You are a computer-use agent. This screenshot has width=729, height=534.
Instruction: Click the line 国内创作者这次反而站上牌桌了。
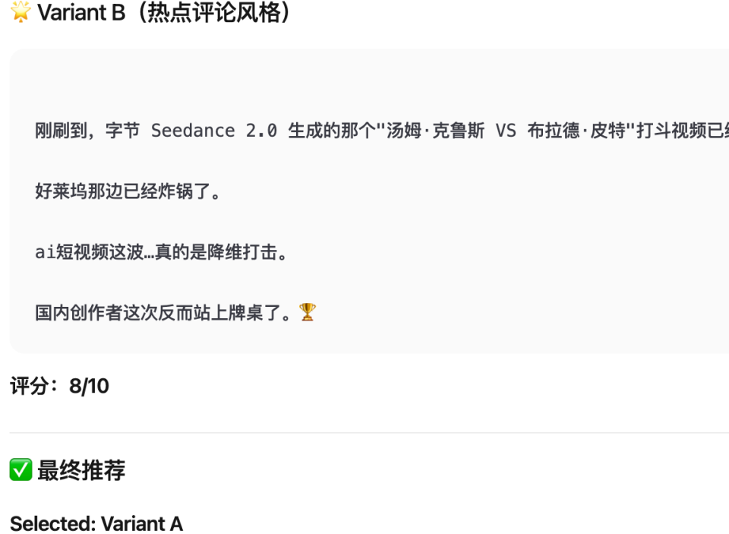pyautogui.click(x=163, y=312)
